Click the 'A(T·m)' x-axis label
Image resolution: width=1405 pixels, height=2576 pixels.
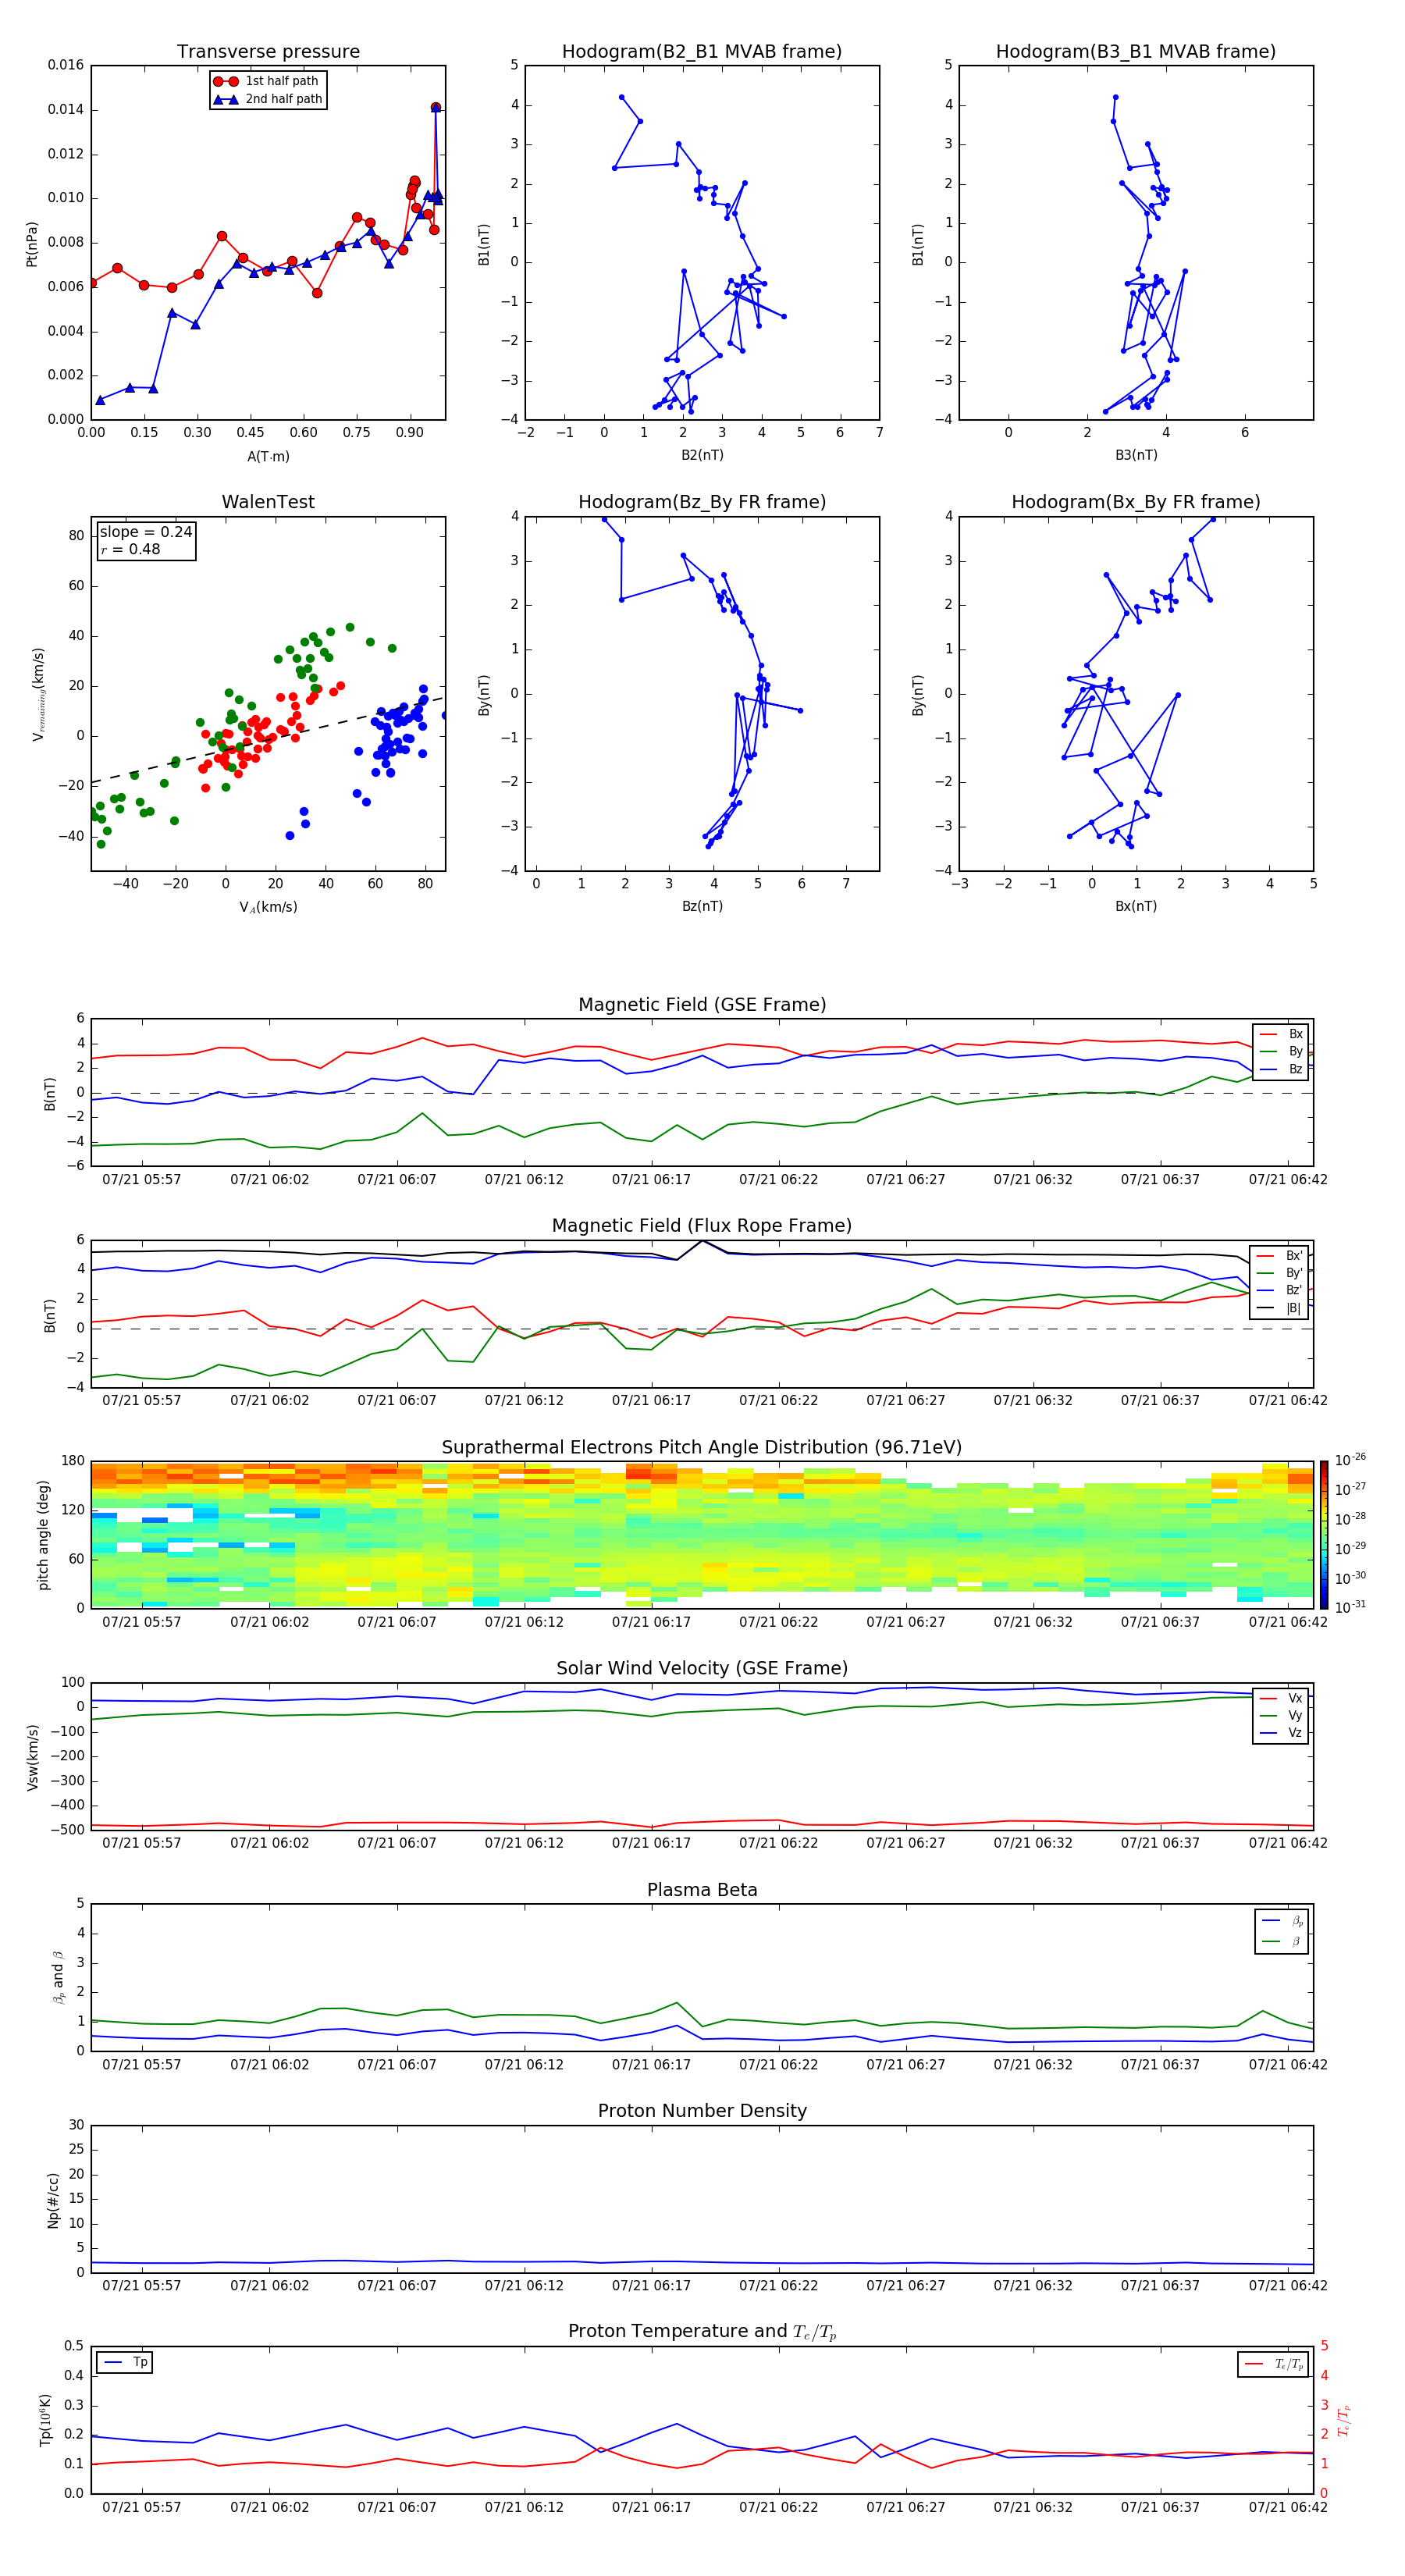pyautogui.click(x=268, y=457)
